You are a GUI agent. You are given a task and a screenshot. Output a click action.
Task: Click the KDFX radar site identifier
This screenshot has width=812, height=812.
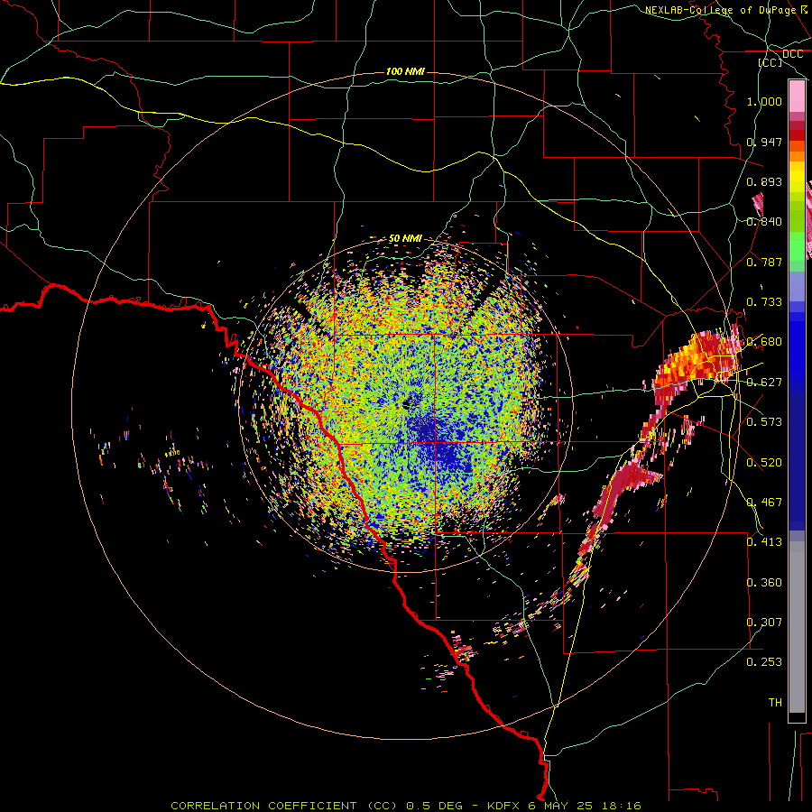505,806
